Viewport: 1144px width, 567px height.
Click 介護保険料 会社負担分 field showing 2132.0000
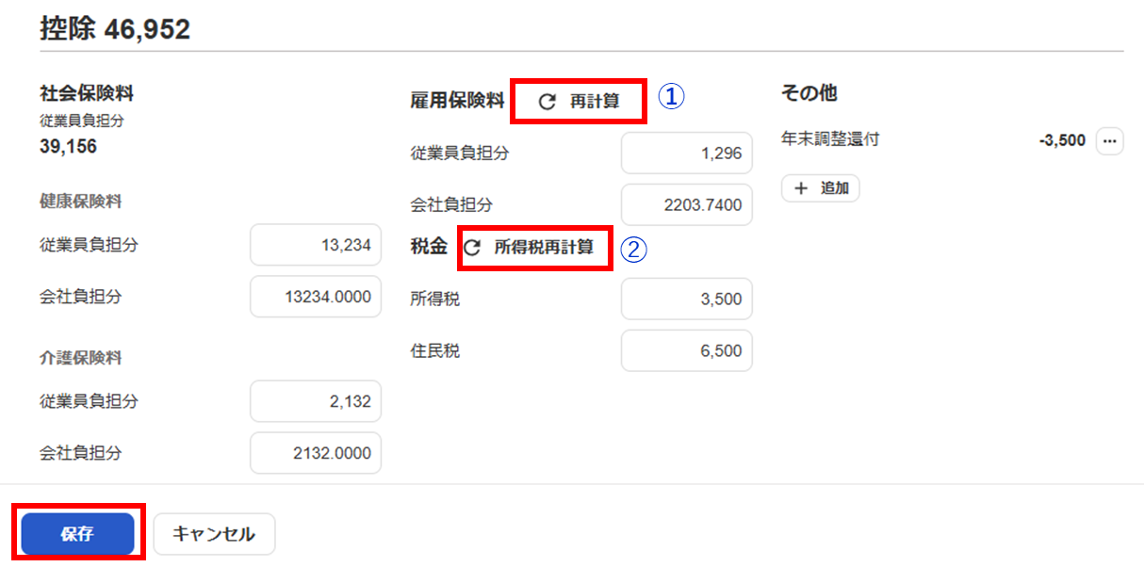[x=316, y=453]
